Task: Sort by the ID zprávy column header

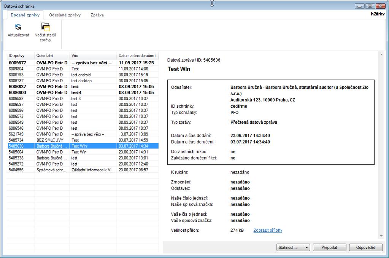Action: tap(21, 56)
